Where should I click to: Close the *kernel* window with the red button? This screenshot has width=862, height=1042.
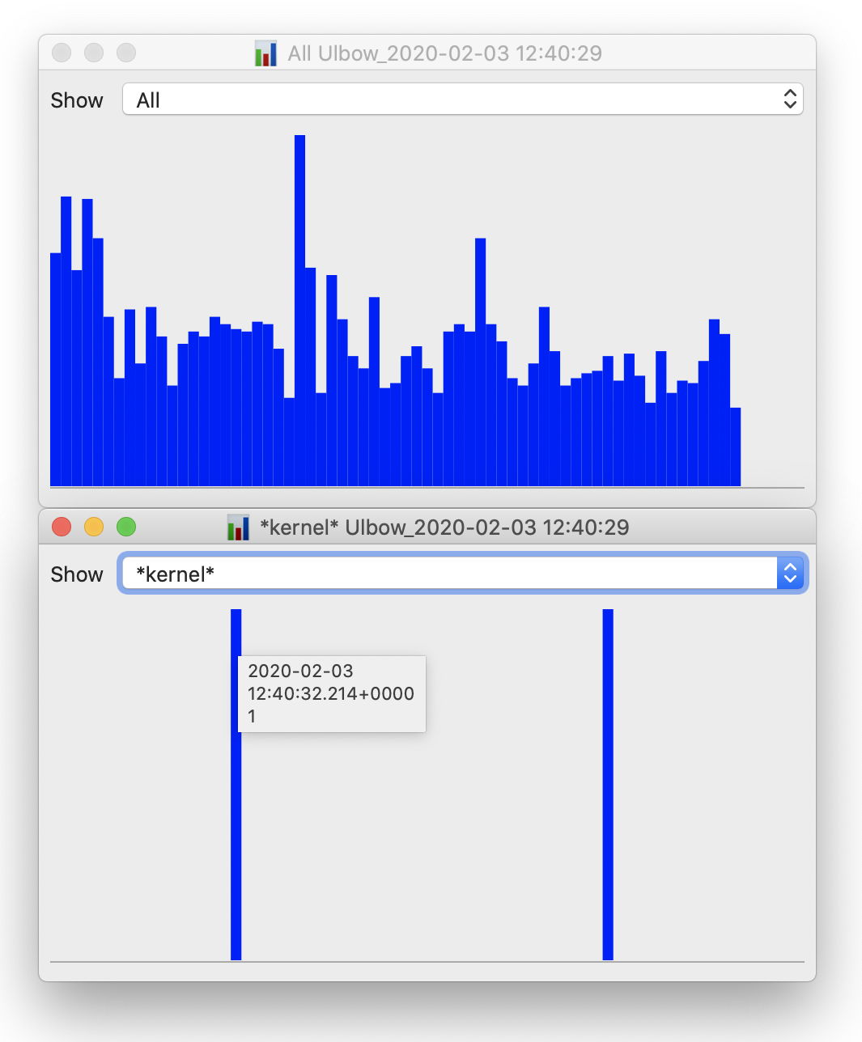point(62,527)
